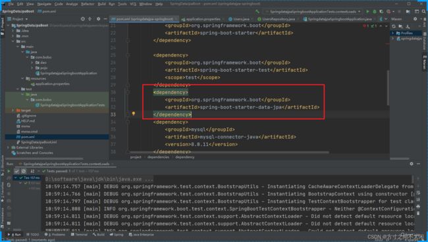The width and height of the screenshot is (428, 242).
Task: Open the Run tool window tab
Action: [14, 235]
